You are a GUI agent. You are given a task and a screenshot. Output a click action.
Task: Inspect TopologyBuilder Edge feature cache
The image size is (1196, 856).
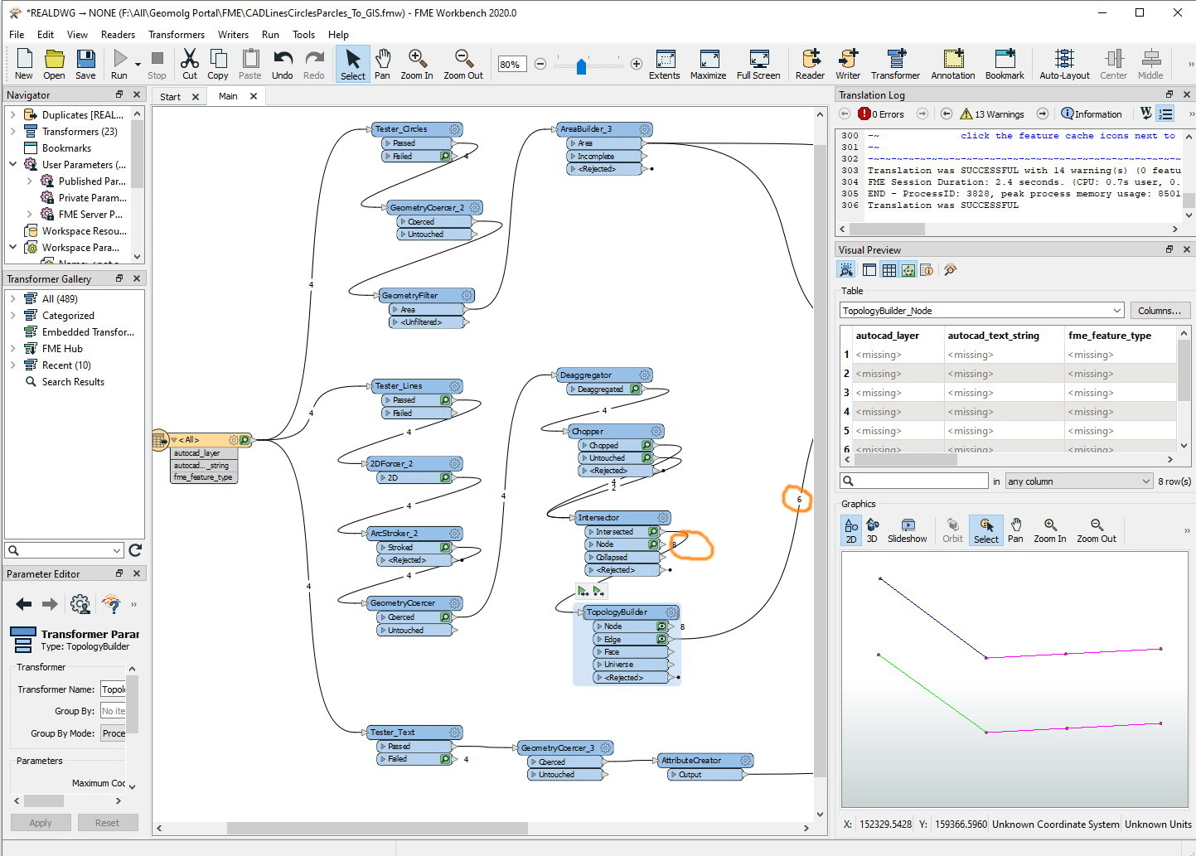(662, 639)
